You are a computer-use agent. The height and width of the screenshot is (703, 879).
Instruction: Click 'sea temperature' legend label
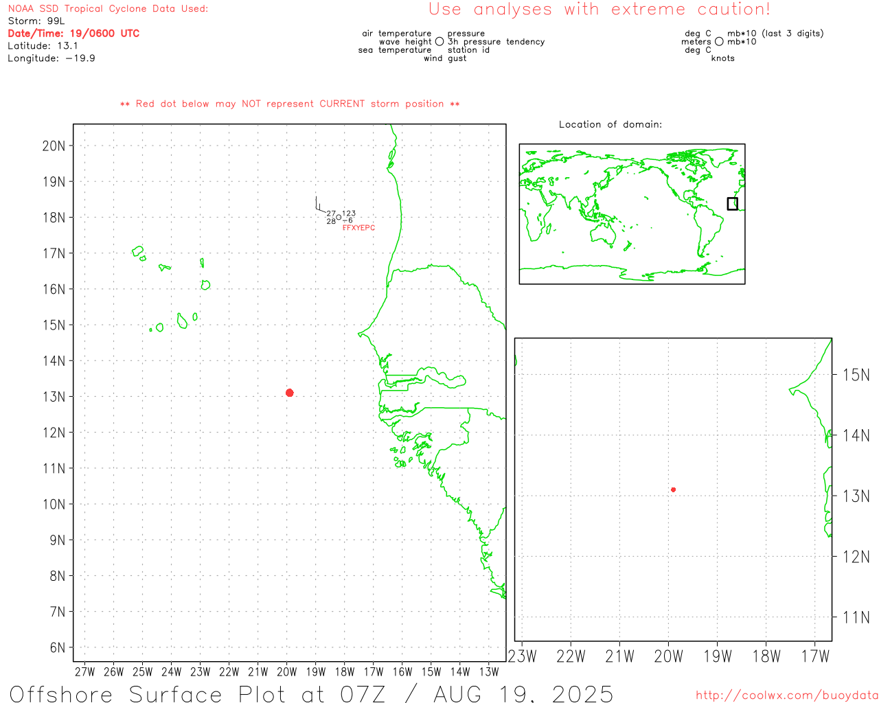[395, 50]
